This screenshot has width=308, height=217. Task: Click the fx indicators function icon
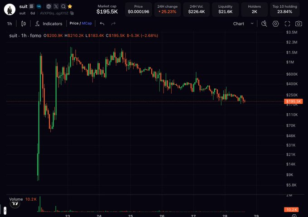(x=37, y=24)
